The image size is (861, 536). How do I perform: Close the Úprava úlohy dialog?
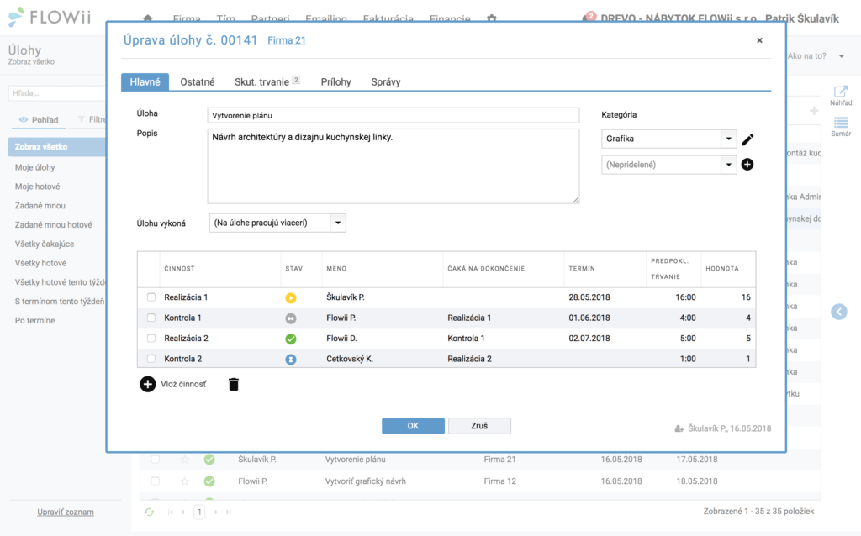(759, 40)
